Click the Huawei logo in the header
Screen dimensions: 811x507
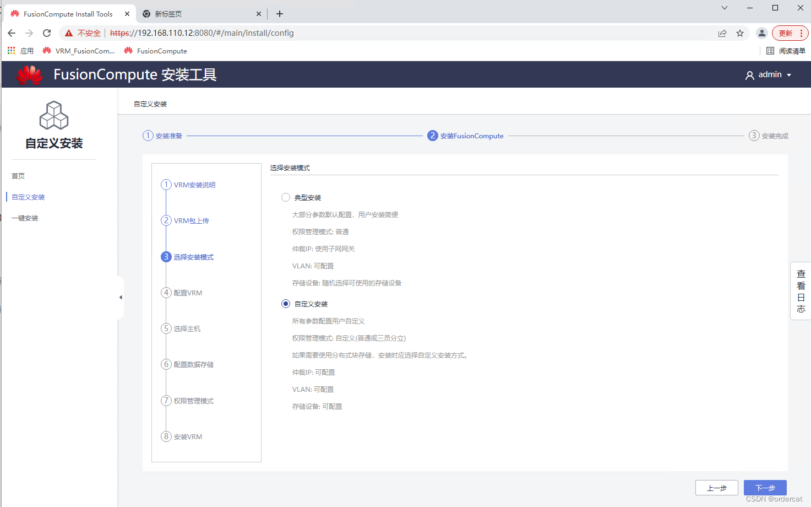(29, 74)
